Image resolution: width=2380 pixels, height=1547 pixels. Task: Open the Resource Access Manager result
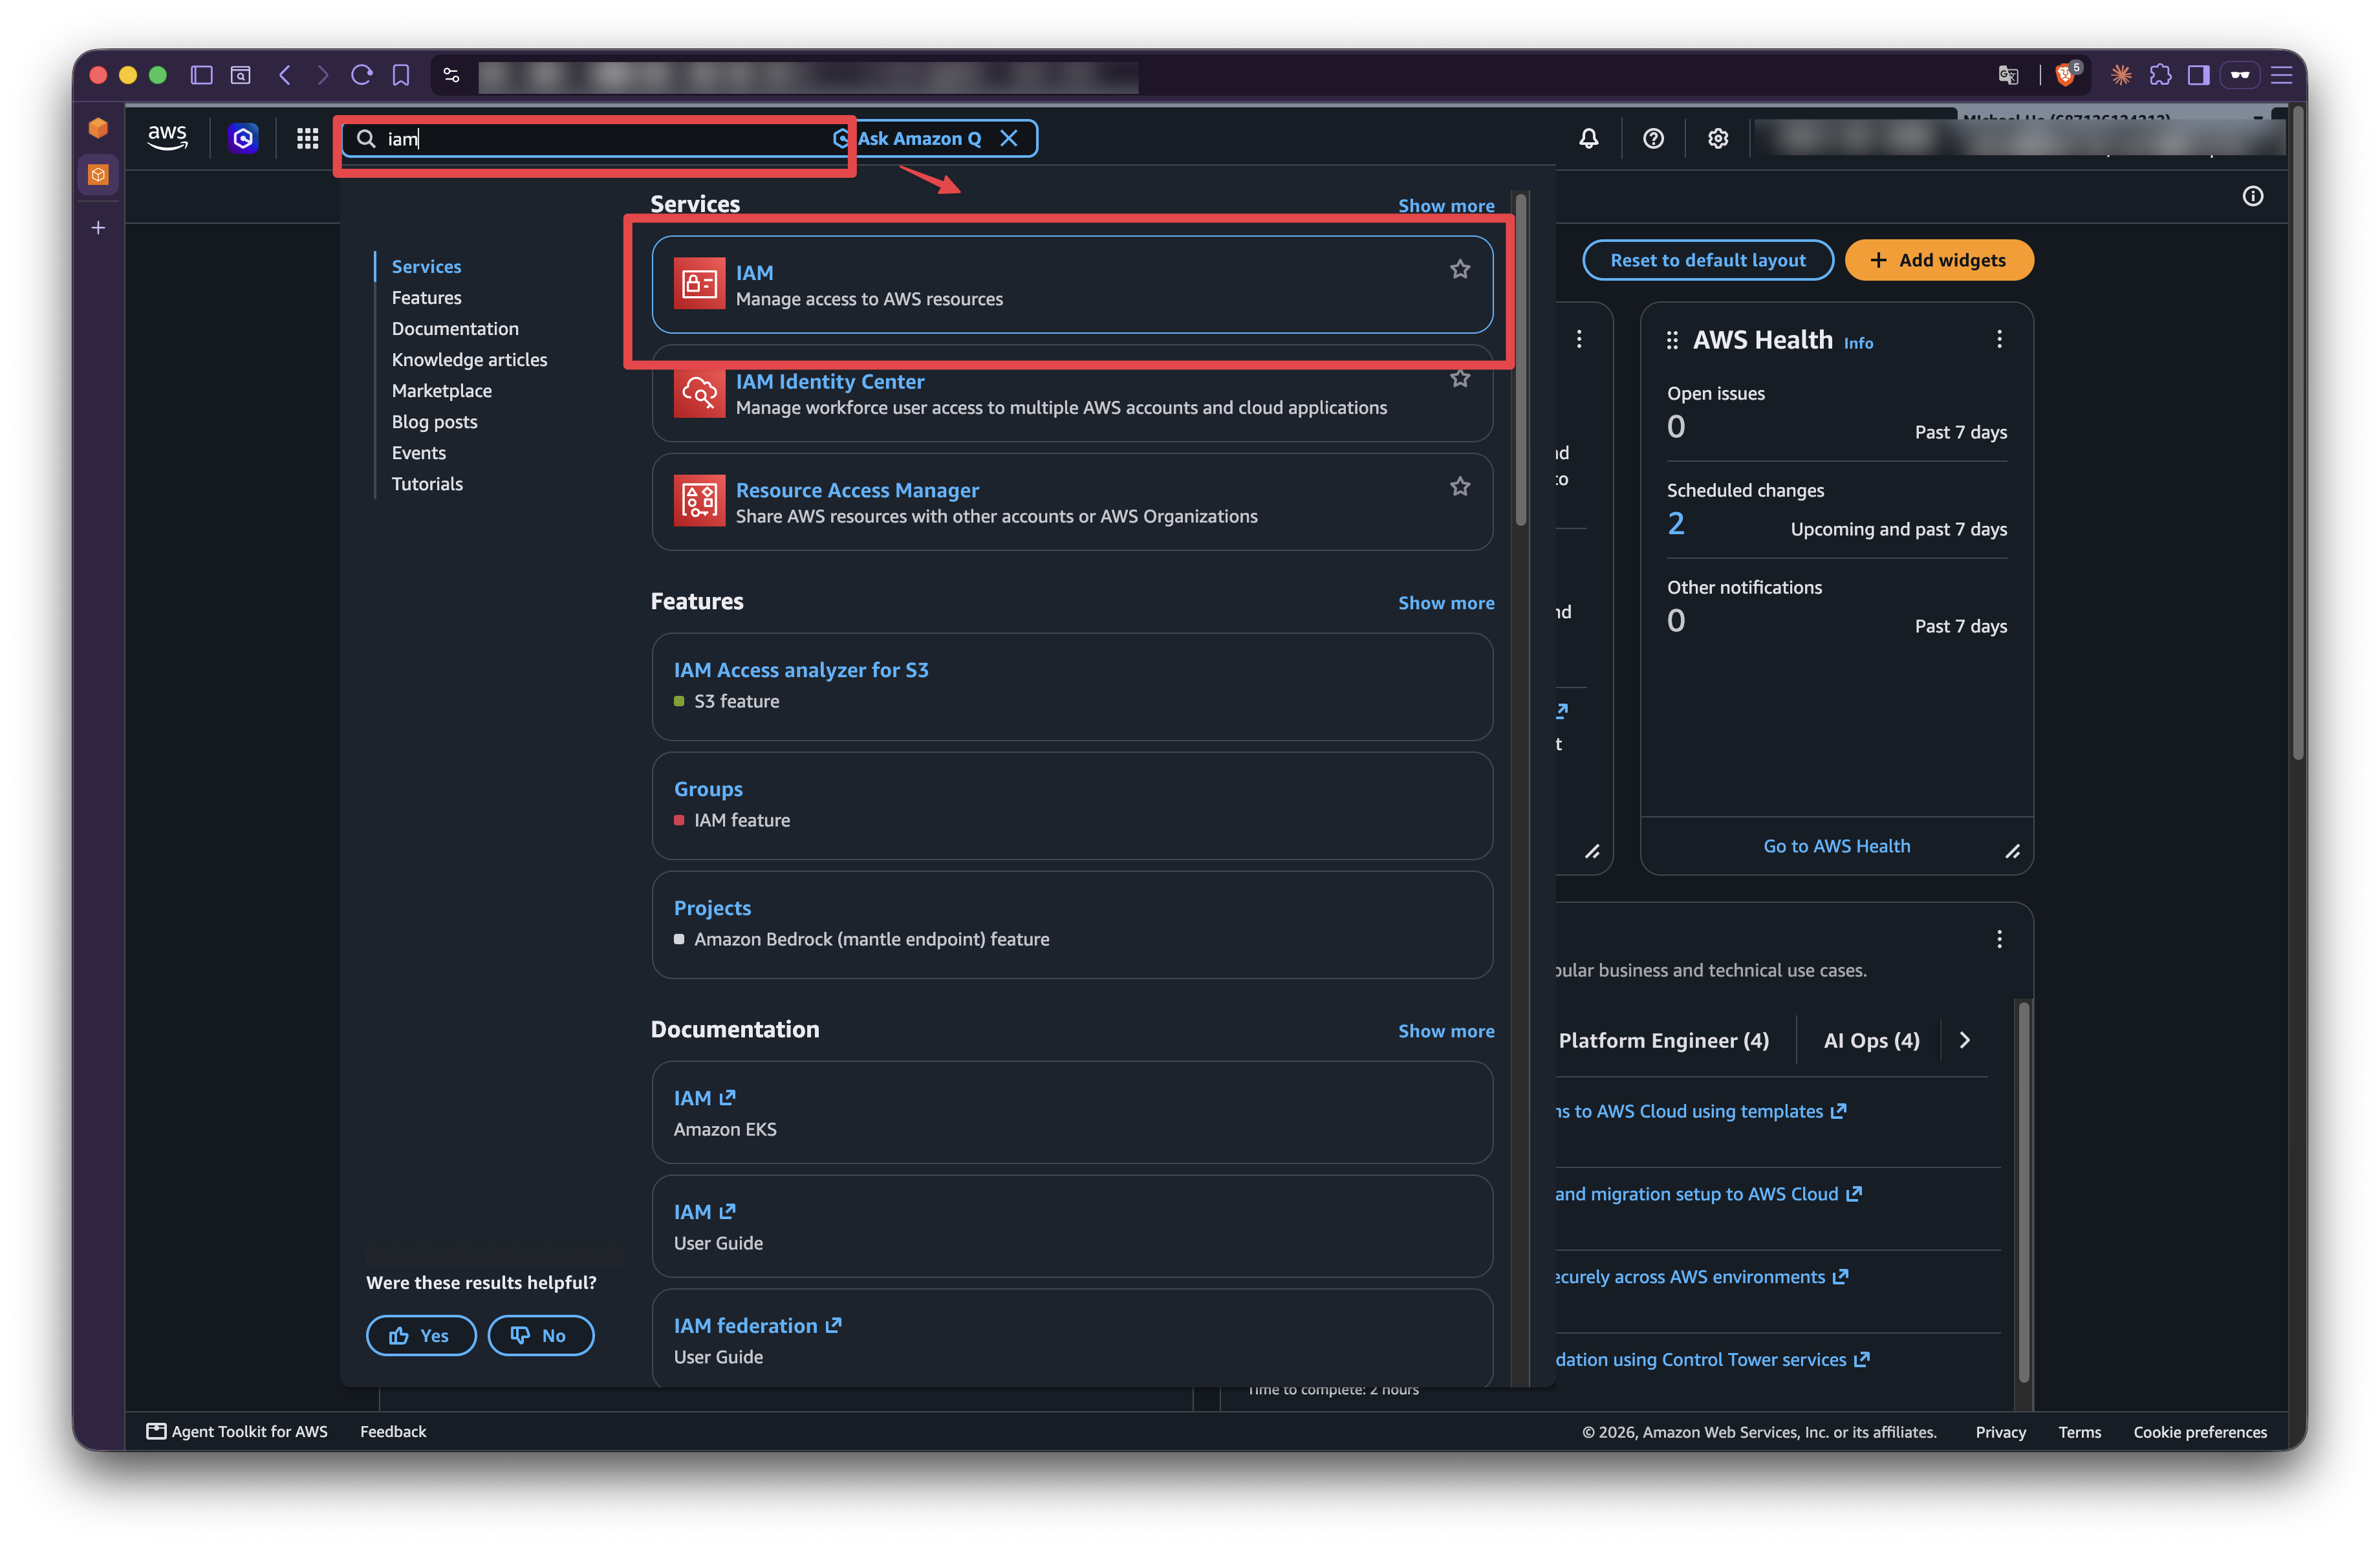pos(1072,502)
